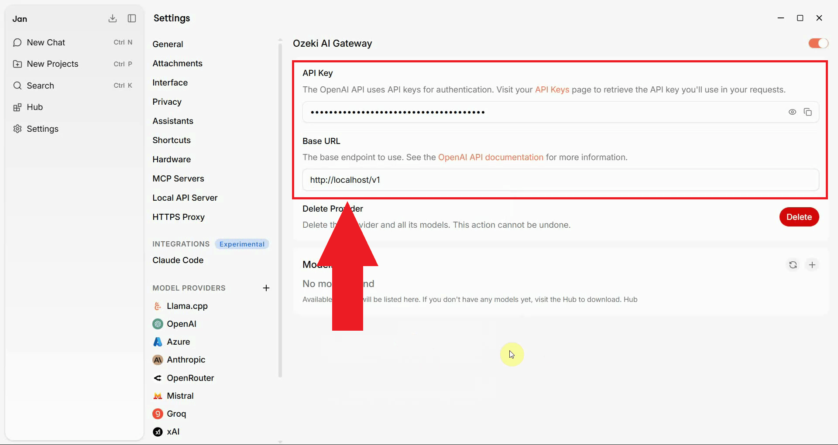Open the OpenAI API documentation link
Viewport: 838px width, 445px height.
tap(491, 157)
